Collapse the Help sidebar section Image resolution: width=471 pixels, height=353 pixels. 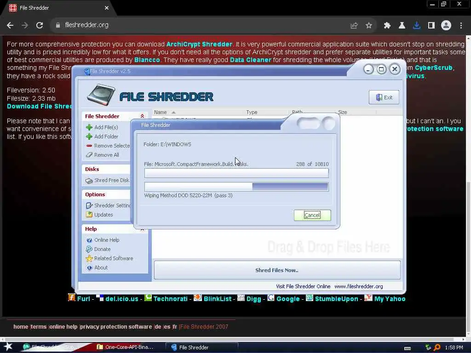(x=143, y=229)
